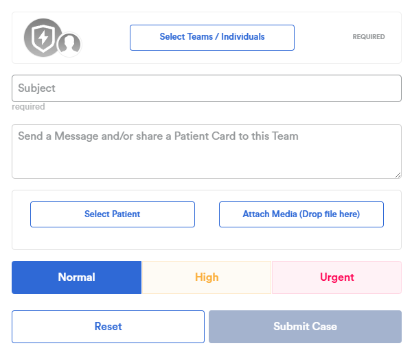Select the blue Normal priority tab
Viewport: 412px width, 361px height.
pyautogui.click(x=76, y=277)
